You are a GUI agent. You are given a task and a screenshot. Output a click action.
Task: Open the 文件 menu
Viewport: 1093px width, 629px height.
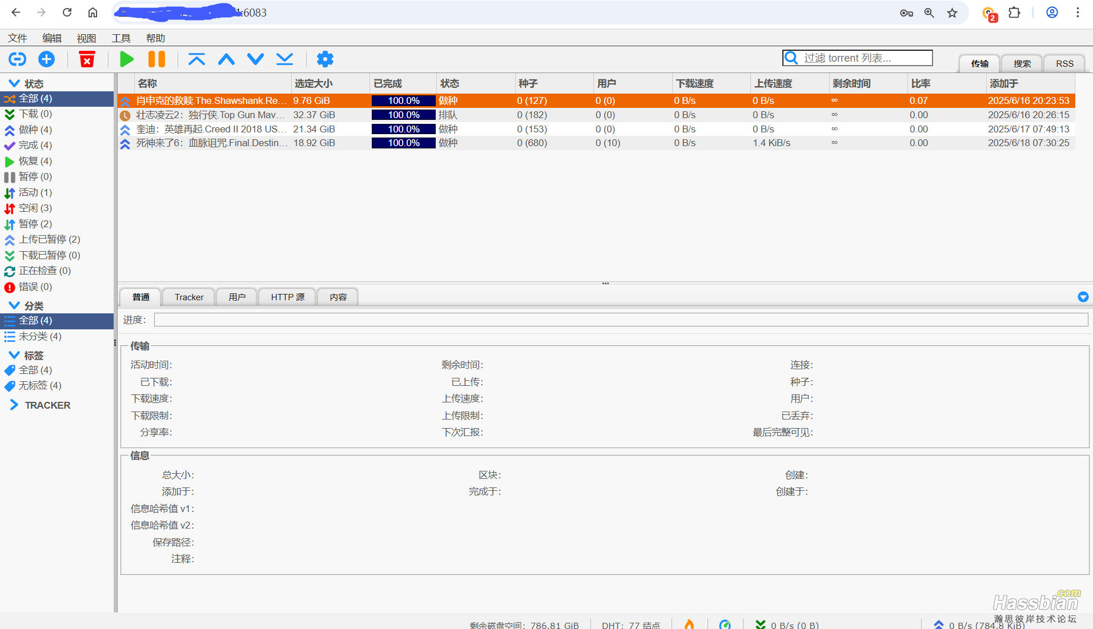point(17,38)
